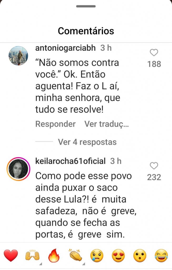
Task: Click the 232 likes count
Action: pos(154,177)
